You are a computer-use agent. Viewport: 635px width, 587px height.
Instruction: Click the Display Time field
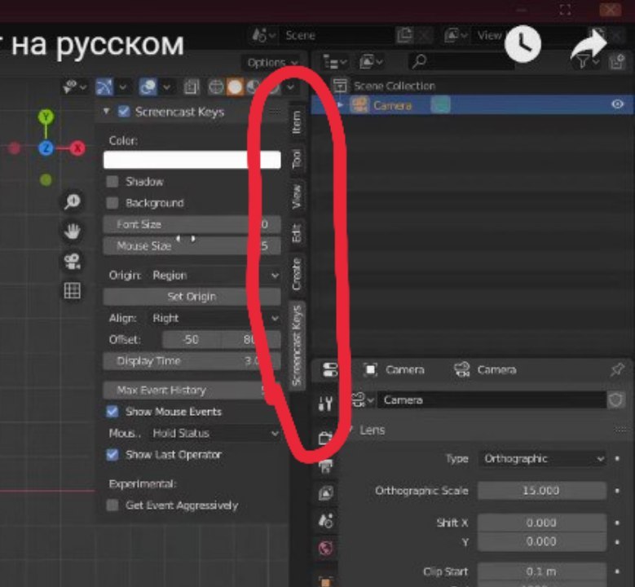[x=192, y=361]
